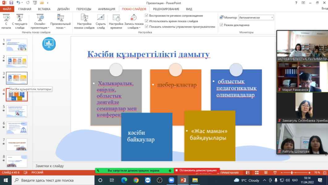Uncheck Использовать время показа слайдов
Viewport: 328px width, 185px height.
tap(147, 21)
